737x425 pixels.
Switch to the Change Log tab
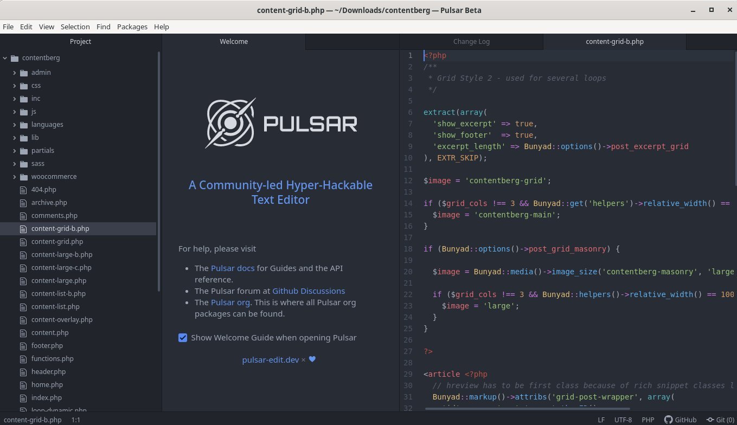pos(471,41)
